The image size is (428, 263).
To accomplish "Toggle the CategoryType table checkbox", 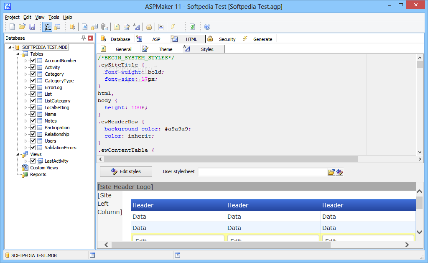I will click(x=33, y=81).
